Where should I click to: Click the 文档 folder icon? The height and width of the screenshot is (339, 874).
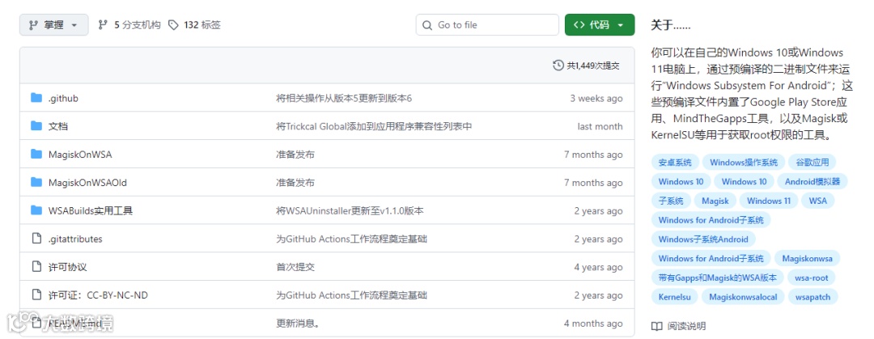tap(36, 126)
